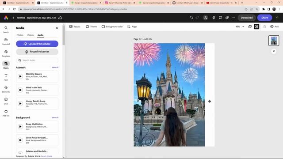Go back using the header chevron

(13, 18)
